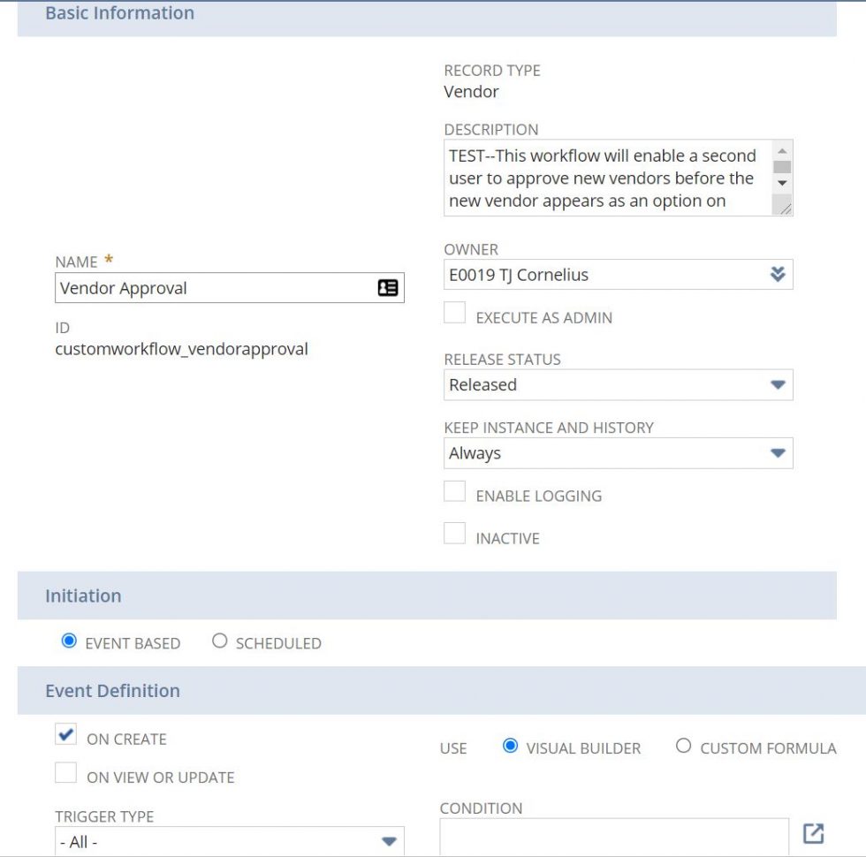Switch to Custom Formula mode
The image size is (866, 857).
[x=683, y=747]
